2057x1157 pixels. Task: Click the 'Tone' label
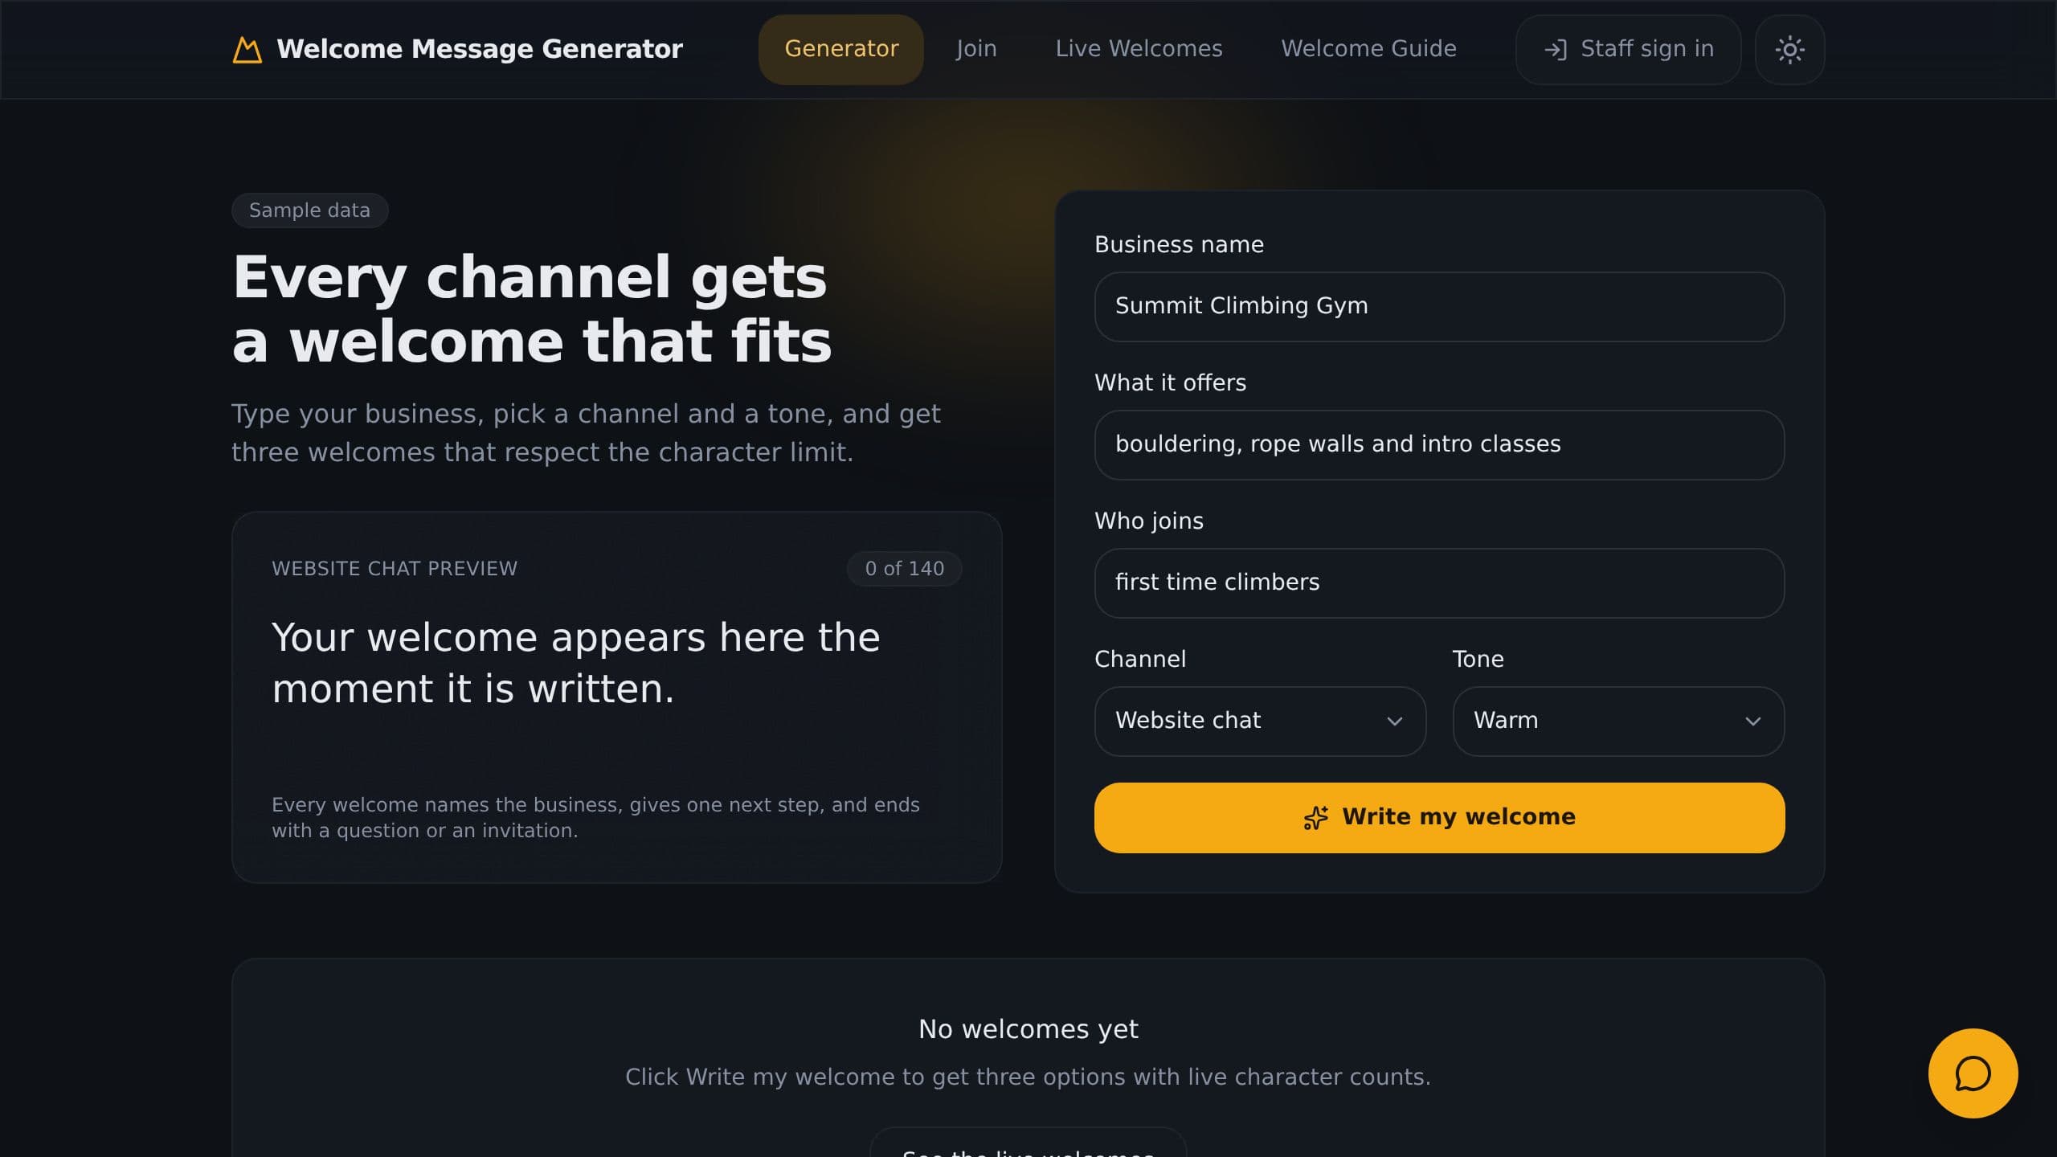click(x=1478, y=659)
